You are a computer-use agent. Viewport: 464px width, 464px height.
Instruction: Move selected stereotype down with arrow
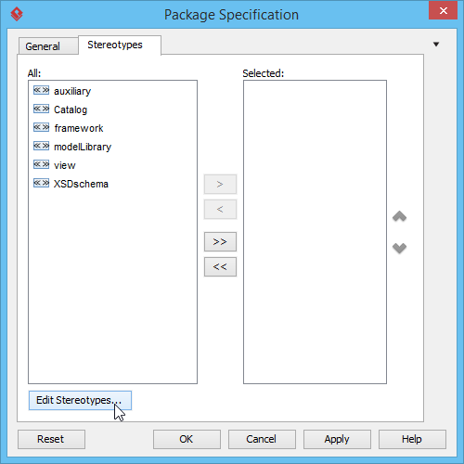pos(399,248)
